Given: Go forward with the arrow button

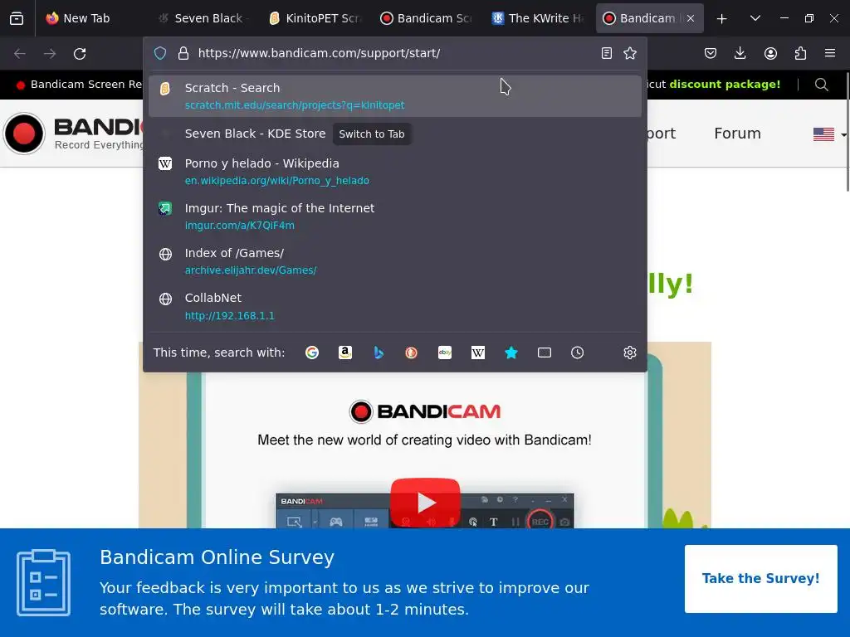Looking at the screenshot, I should pos(50,54).
